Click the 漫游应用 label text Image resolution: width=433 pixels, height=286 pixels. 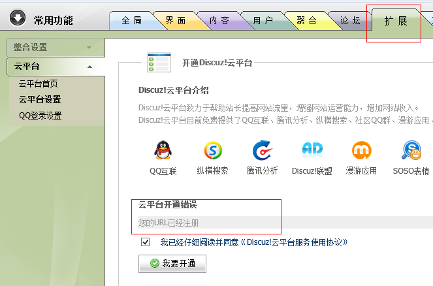[x=361, y=170]
